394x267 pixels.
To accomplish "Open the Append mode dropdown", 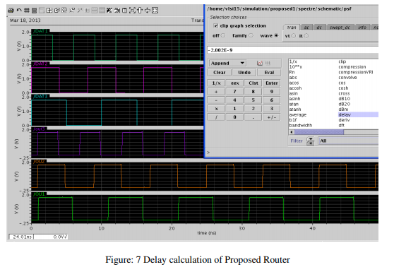I will point(227,63).
